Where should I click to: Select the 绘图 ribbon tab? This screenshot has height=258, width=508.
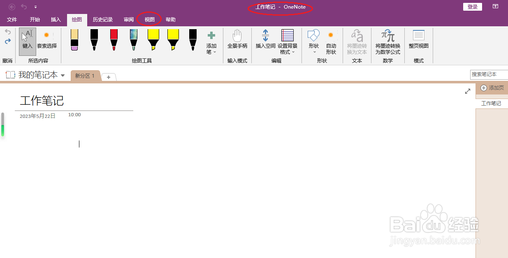[77, 20]
